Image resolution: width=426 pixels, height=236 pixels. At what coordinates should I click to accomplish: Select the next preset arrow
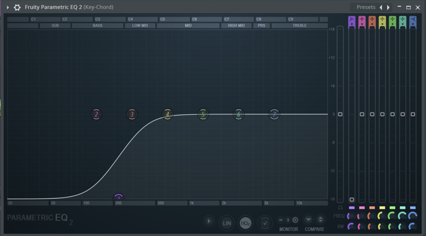coord(388,7)
